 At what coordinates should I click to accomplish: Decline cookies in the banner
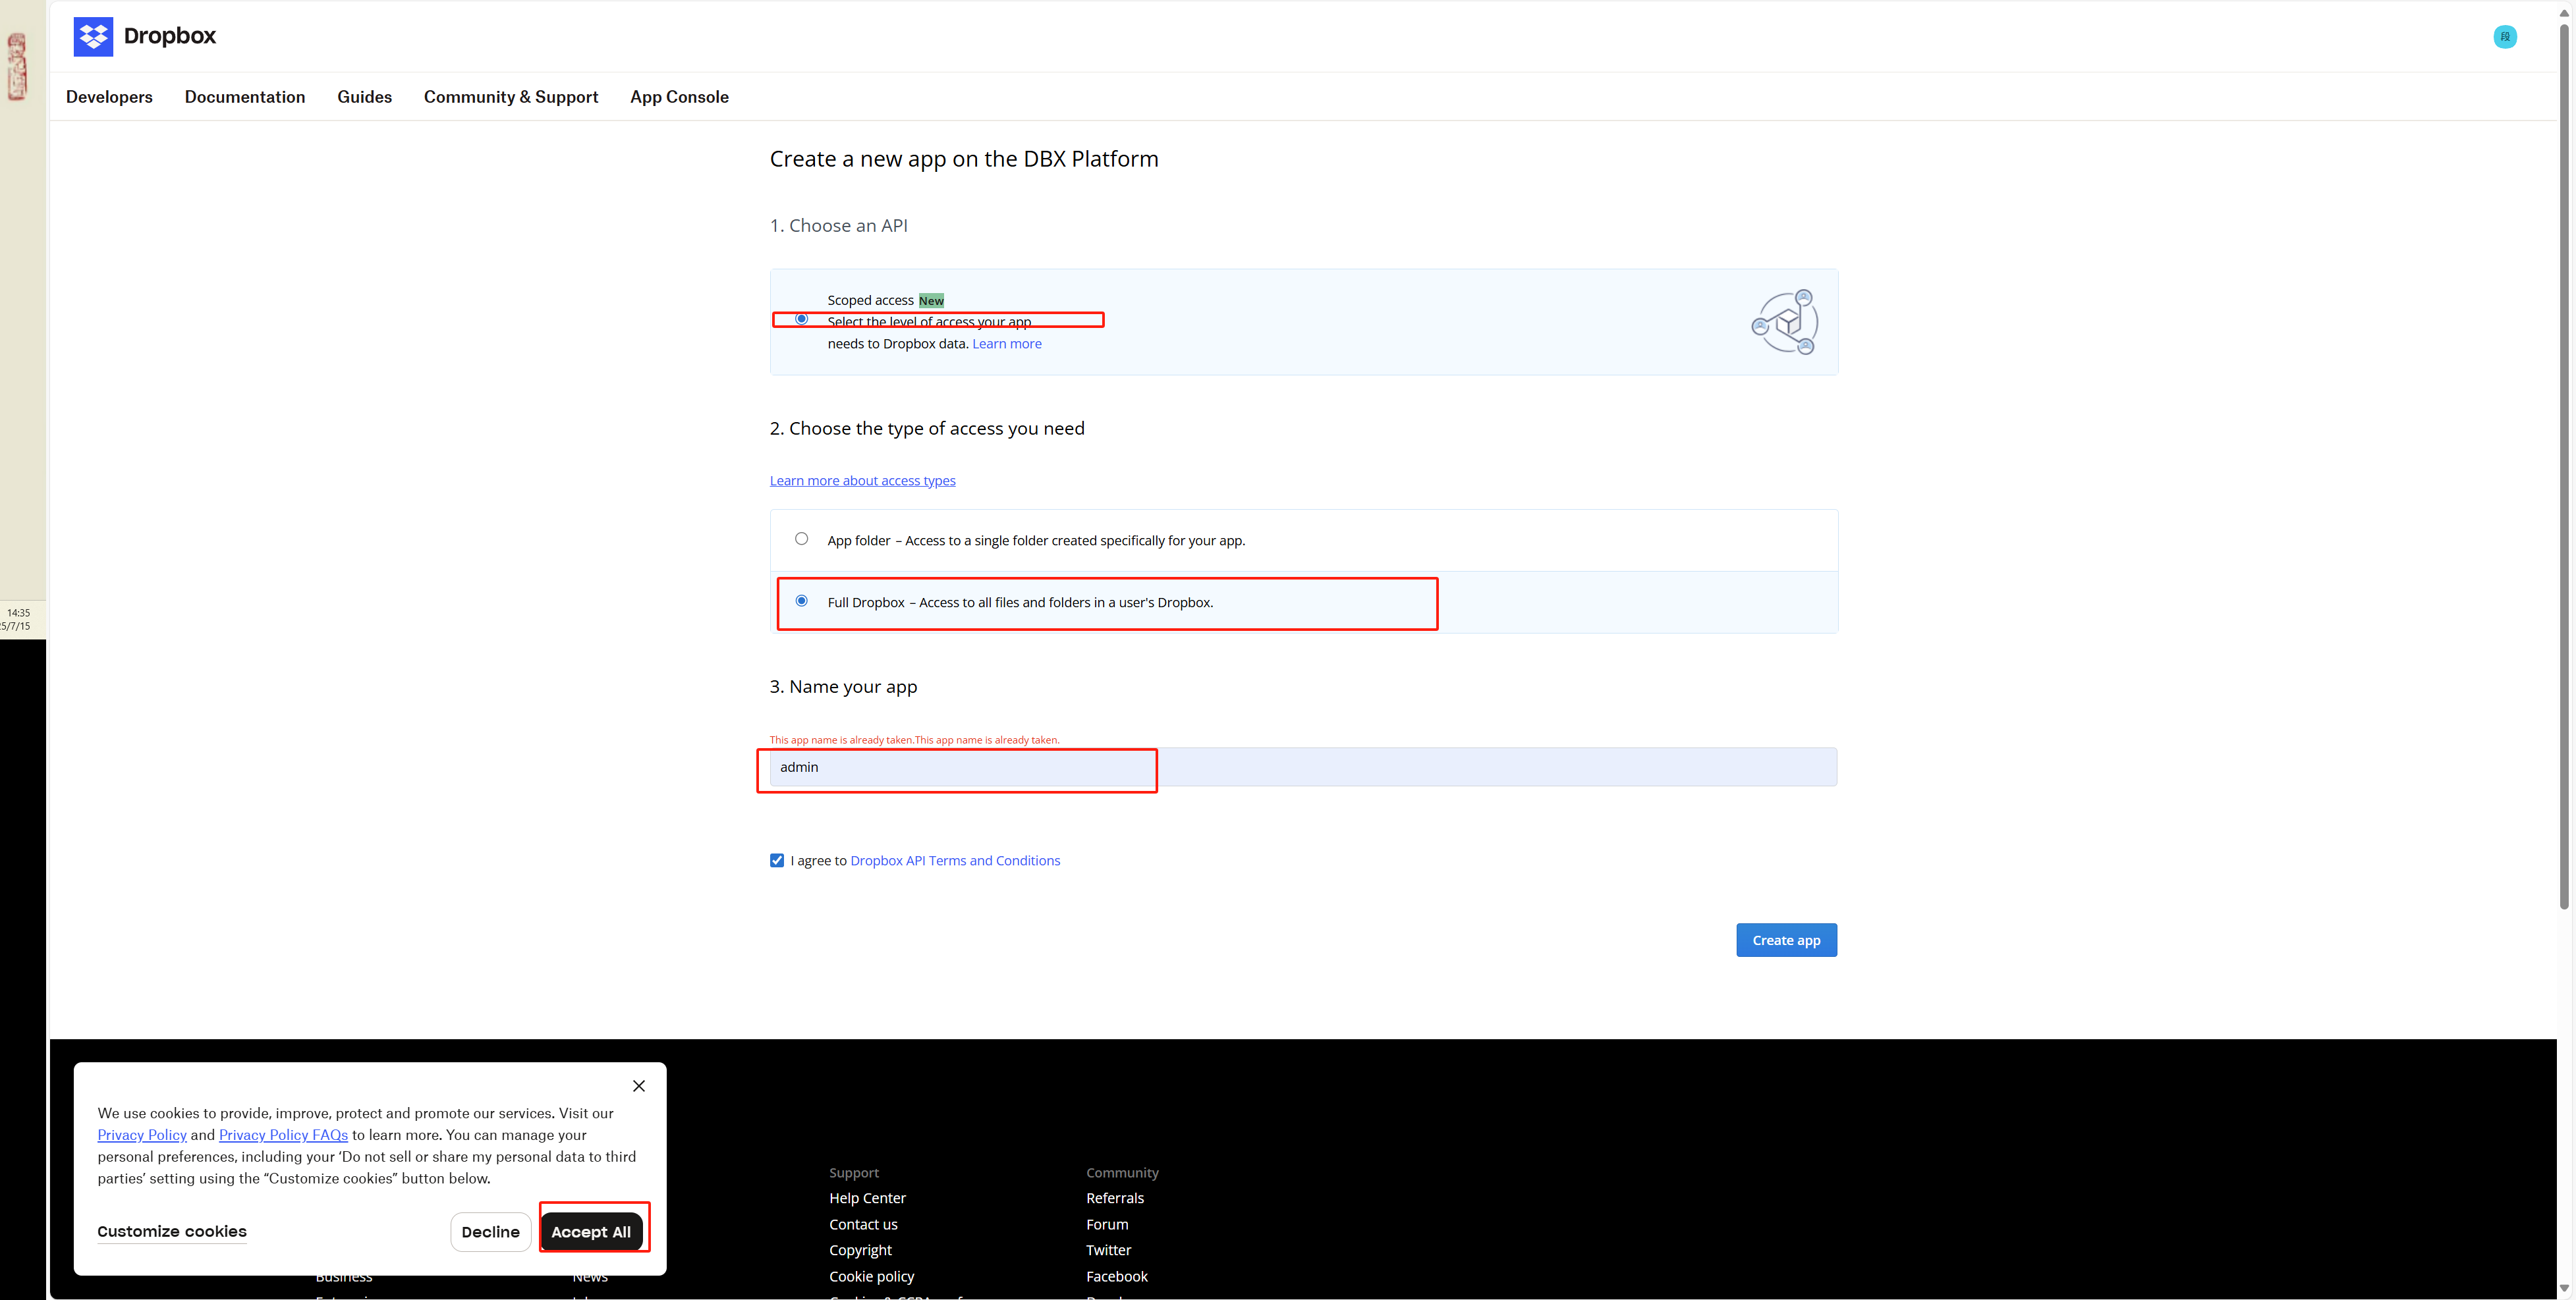[x=490, y=1232]
